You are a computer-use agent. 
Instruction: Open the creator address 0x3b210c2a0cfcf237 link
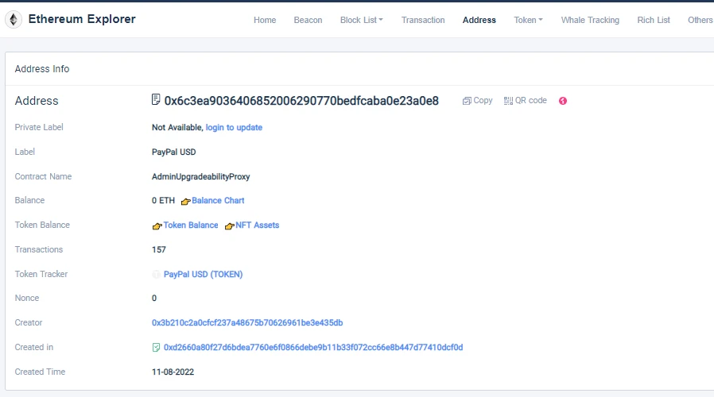(x=247, y=323)
